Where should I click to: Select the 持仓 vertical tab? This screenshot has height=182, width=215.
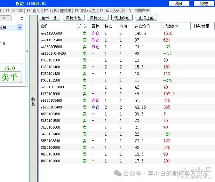tap(33, 101)
